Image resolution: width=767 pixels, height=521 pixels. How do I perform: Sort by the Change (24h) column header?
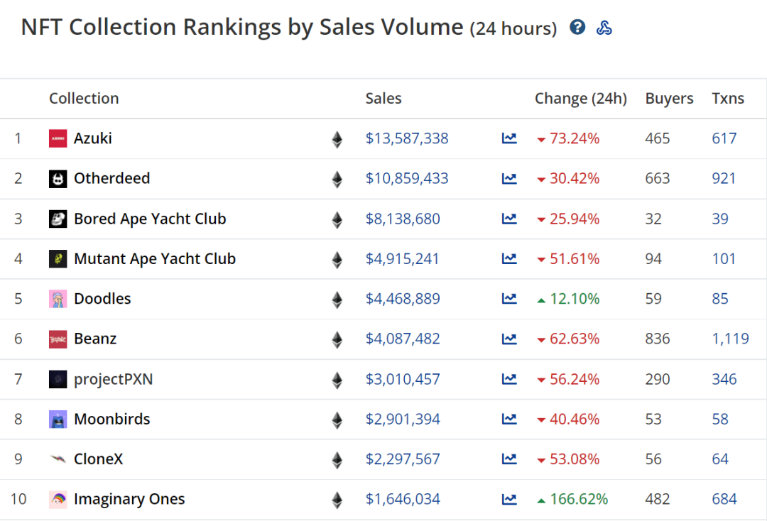tap(580, 99)
